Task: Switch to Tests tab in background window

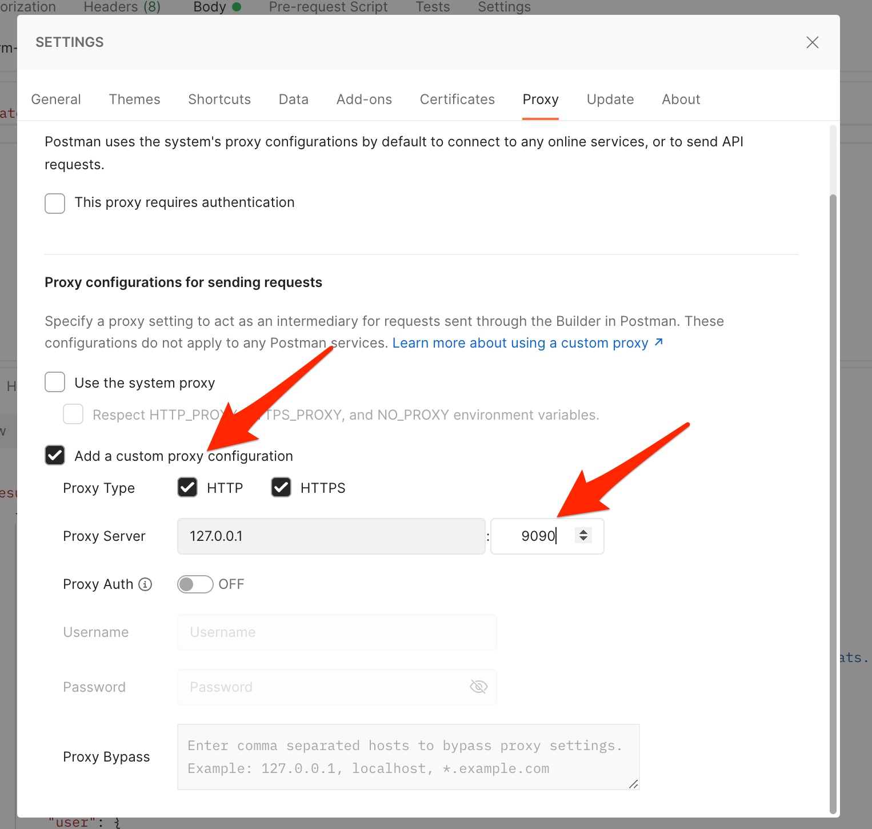Action: pyautogui.click(x=433, y=7)
